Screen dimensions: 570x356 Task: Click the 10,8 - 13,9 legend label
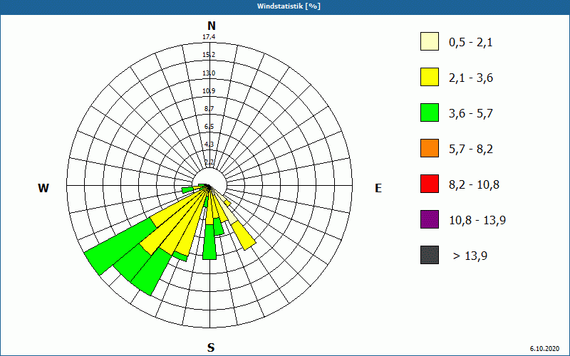click(x=477, y=221)
